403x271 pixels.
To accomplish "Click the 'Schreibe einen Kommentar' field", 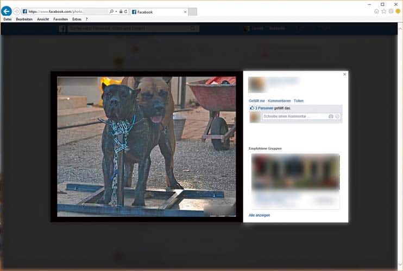I will click(293, 117).
